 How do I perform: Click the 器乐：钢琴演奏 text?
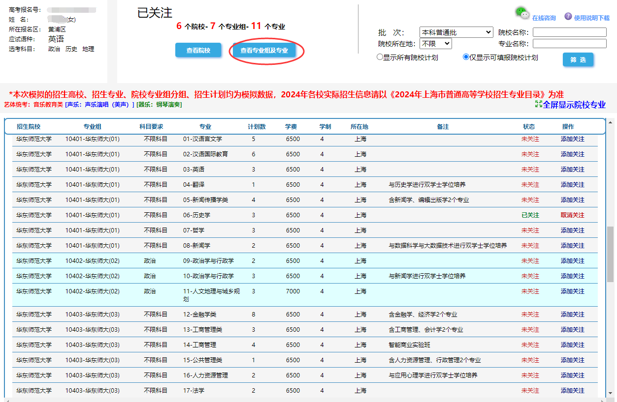click(x=160, y=105)
